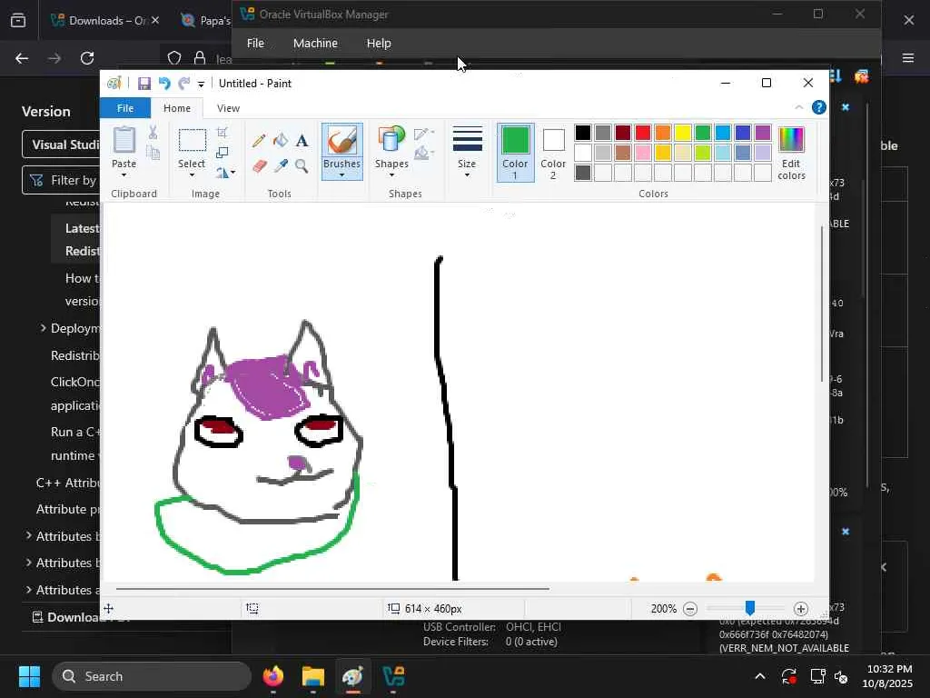Open Customize Quick Access Toolbar dropdown
Image resolution: width=930 pixels, height=698 pixels.
coord(201,85)
